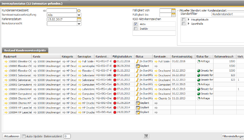Image resolution: width=244 pixels, height=140 pixels.
Task: Click the Kundenserviceobjekt link arrow icon
Action: tap(45, 11)
